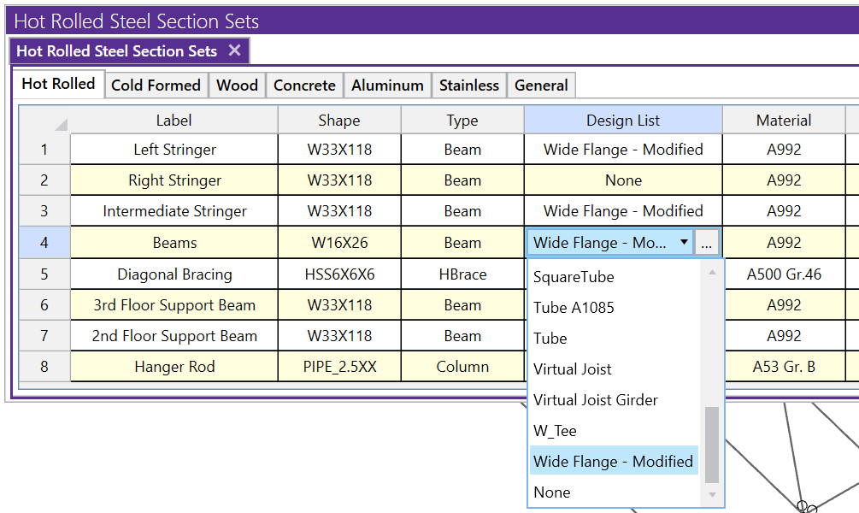Open the Wood tab

pos(237,85)
